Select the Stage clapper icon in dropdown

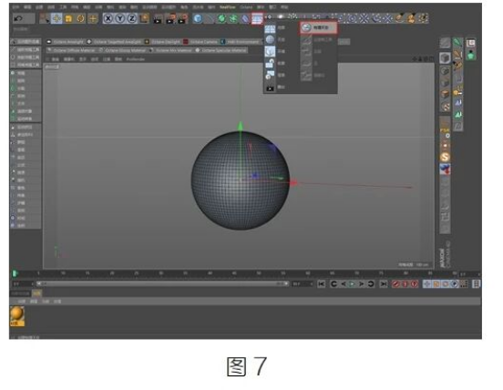coord(270,87)
